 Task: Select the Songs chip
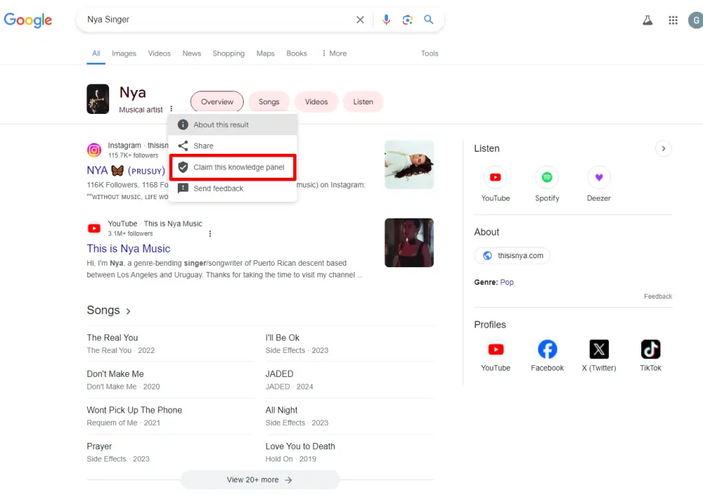[x=269, y=102]
